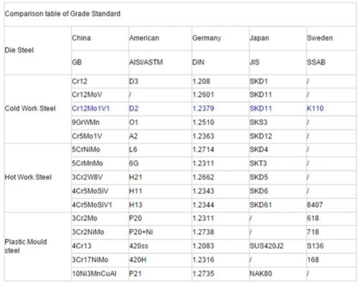
Task: Click the blue Cr12Mo1V1 link
Action: click(x=91, y=108)
